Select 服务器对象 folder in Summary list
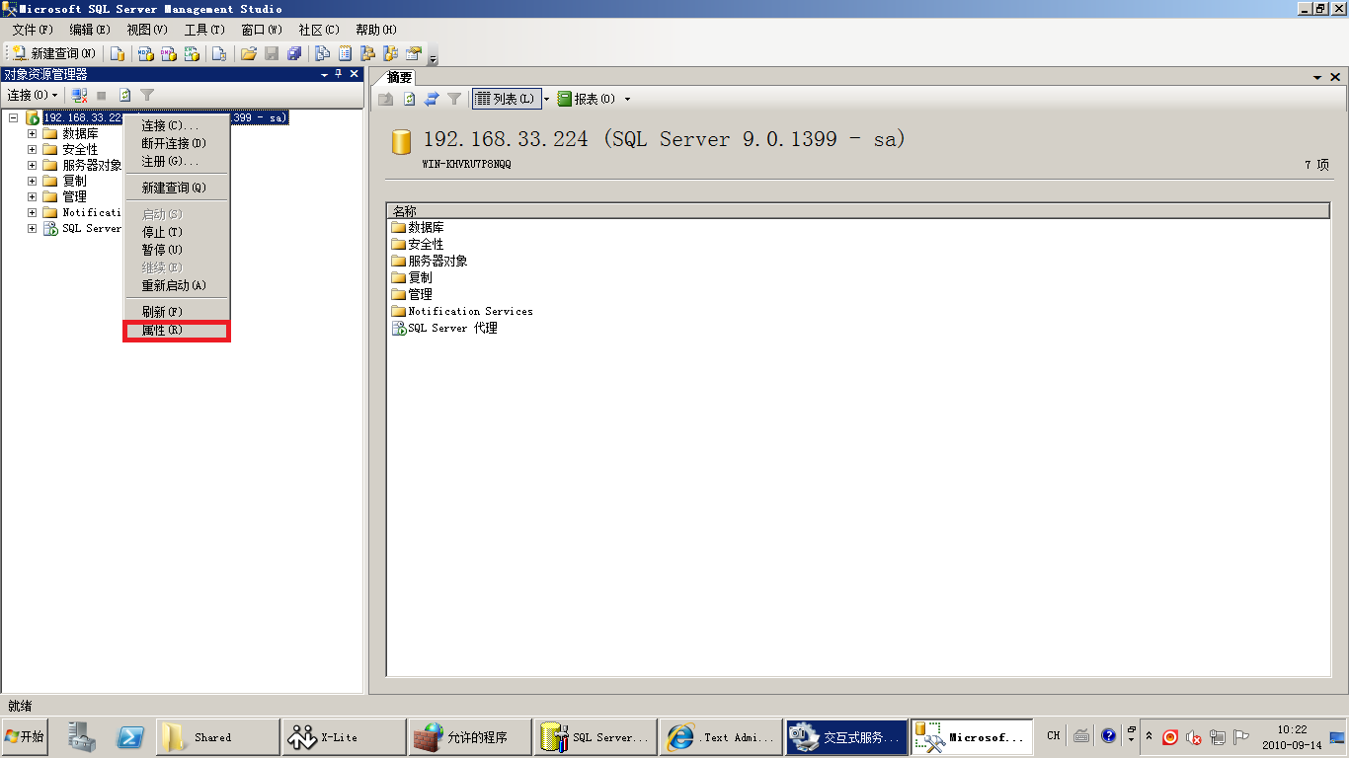The image size is (1349, 758). click(x=430, y=261)
